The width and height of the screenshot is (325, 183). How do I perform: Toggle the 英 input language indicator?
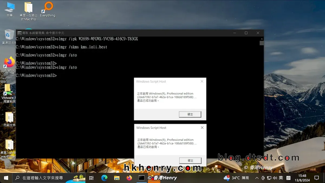pyautogui.click(x=281, y=178)
